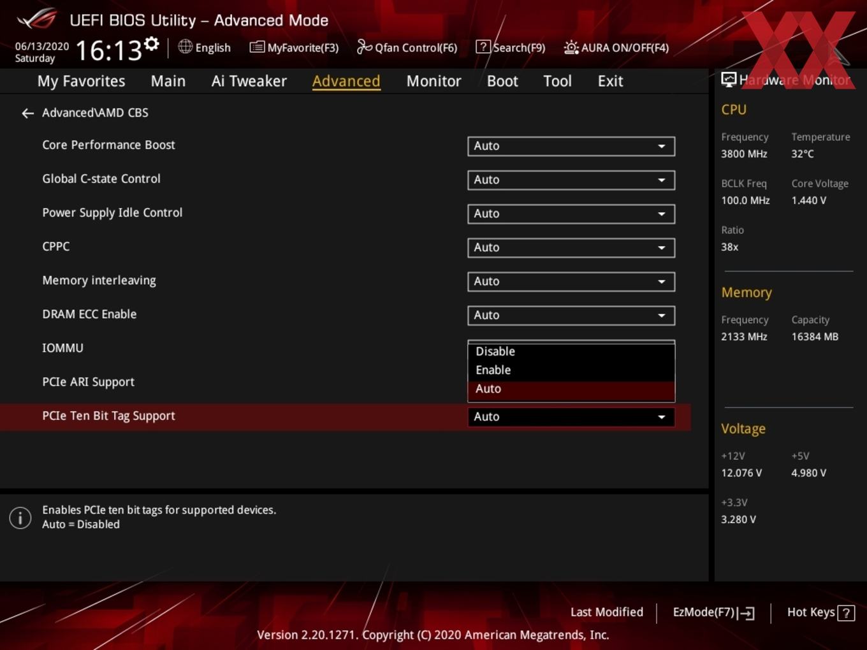Screen dimensions: 867x650
Task: Open the Exit tab
Action: pos(610,81)
